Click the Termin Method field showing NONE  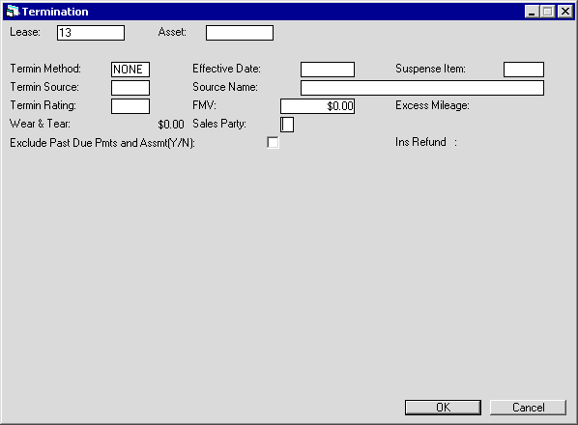tap(130, 70)
